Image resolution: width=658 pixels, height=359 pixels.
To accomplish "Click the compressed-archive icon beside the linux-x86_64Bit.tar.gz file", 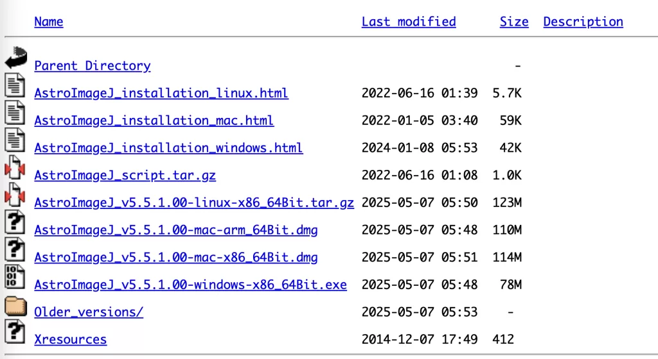I will tap(15, 196).
